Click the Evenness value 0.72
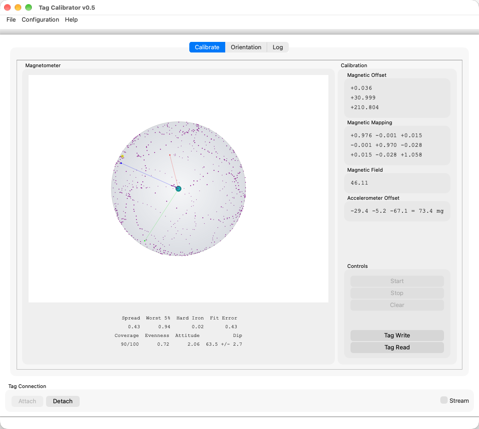 163,344
